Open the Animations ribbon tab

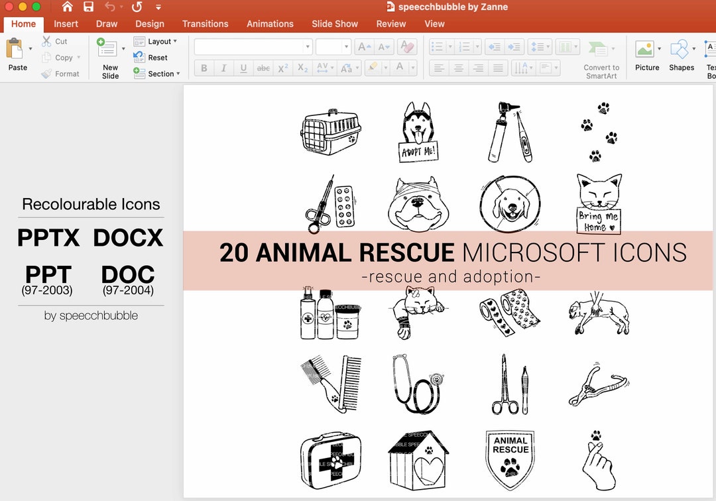tap(270, 24)
